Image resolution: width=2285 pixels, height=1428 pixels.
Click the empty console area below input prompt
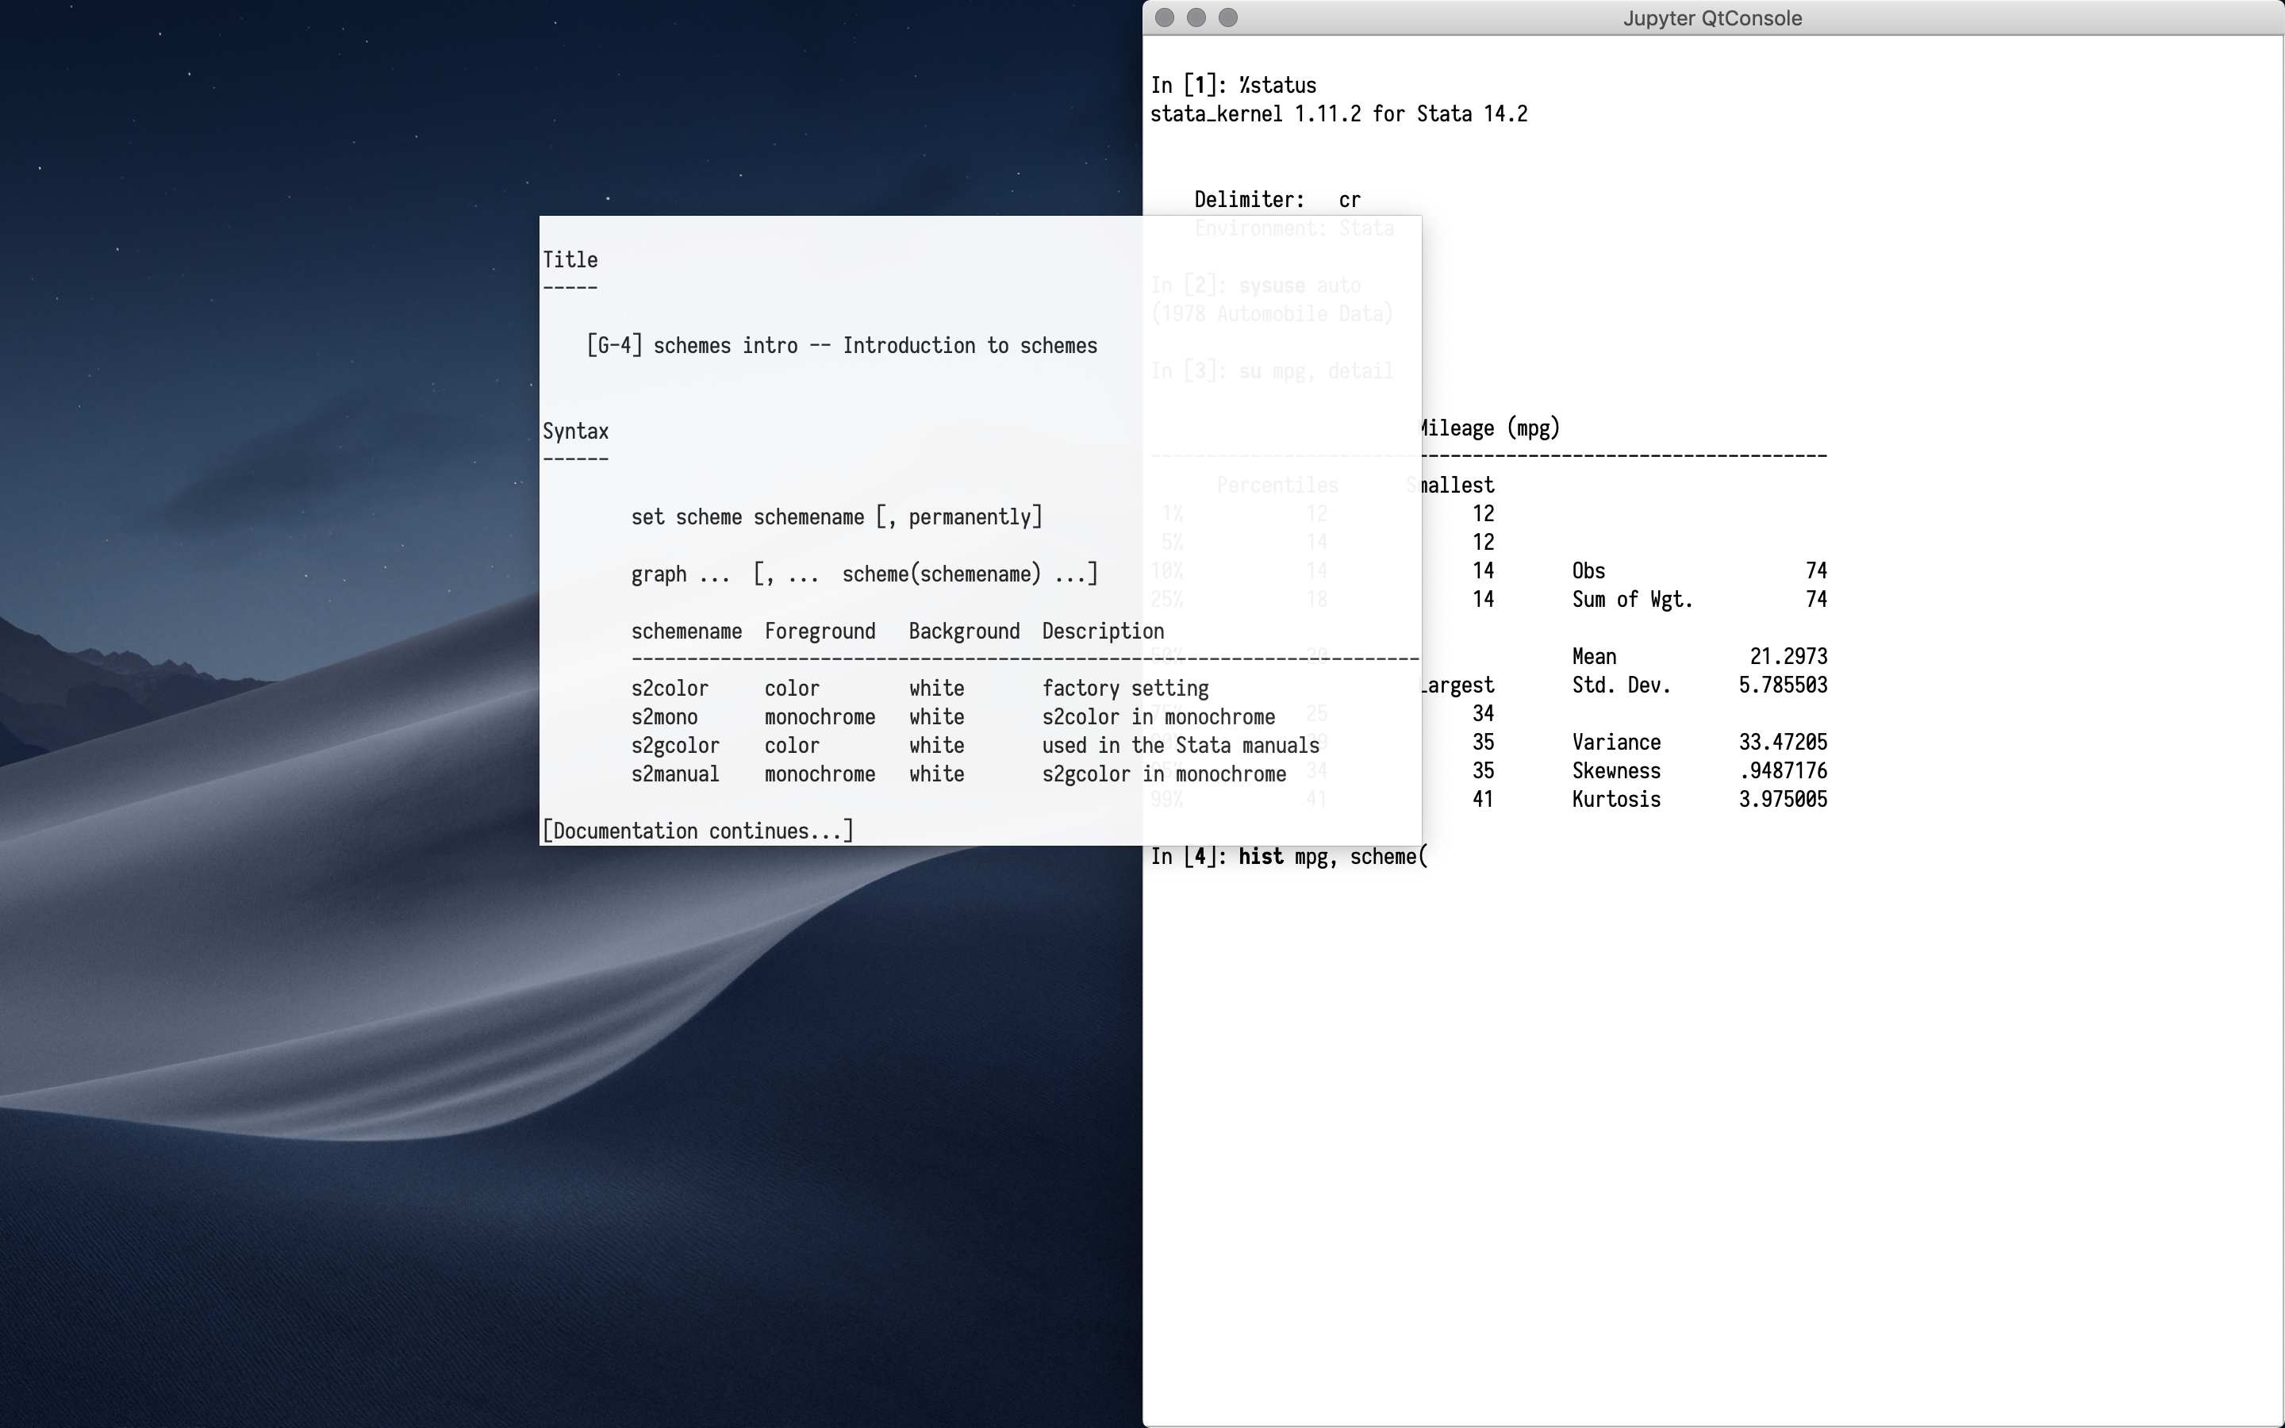click(x=1699, y=1134)
